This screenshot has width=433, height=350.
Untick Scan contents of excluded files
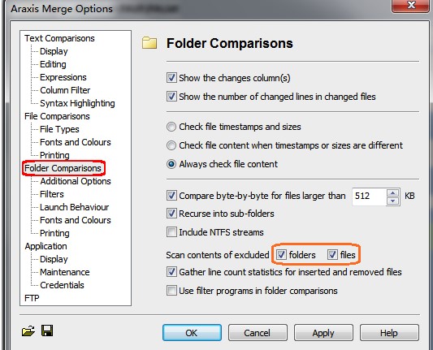coord(332,254)
